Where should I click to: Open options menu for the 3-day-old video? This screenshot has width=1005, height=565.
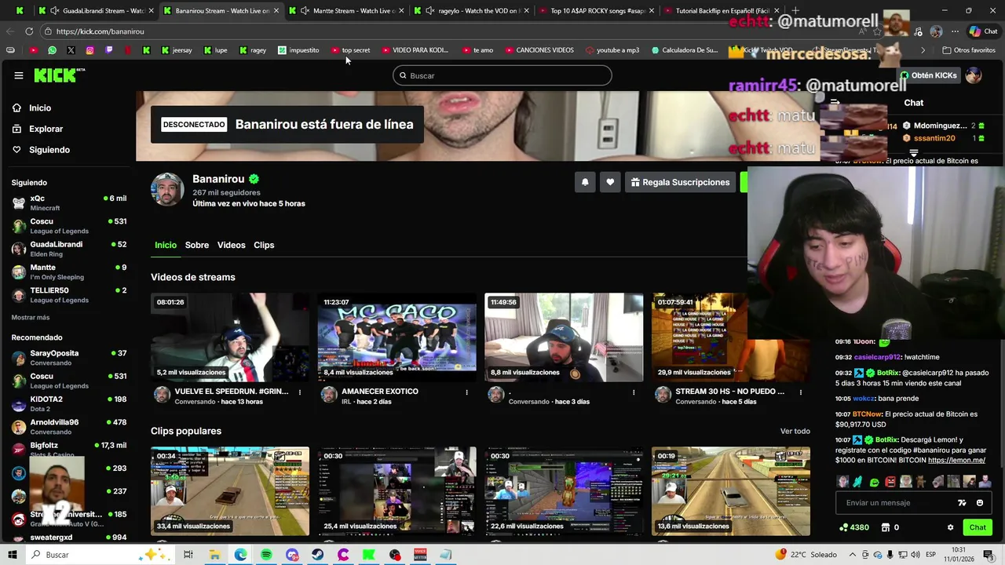(634, 392)
